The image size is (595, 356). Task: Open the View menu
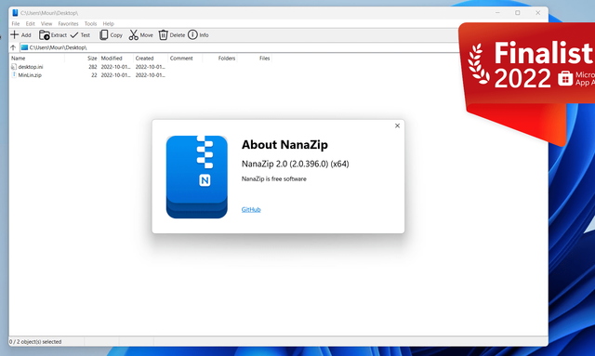pyautogui.click(x=46, y=23)
